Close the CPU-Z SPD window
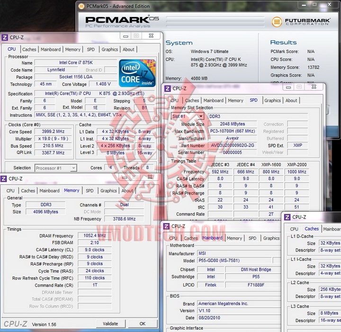Screen dimensions: 341x332 tap(314, 87)
